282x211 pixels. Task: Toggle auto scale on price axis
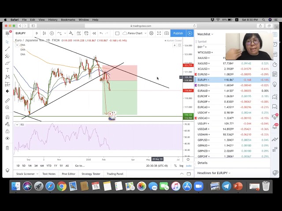(x=189, y=166)
